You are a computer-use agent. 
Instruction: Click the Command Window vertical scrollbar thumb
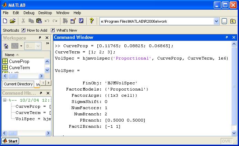[x=234, y=86]
